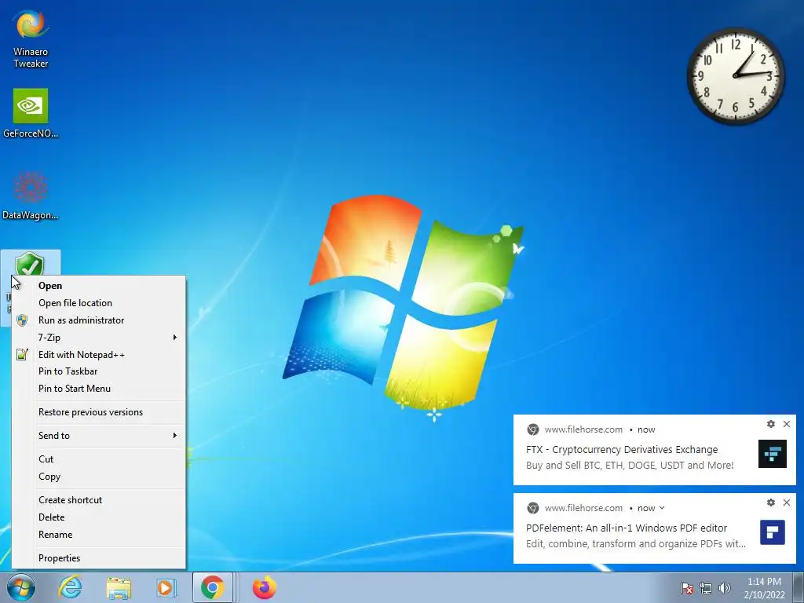Open the network tray icon
The height and width of the screenshot is (603, 804).
pos(706,588)
